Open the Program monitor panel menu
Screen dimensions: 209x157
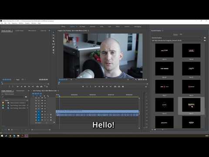click(x=88, y=31)
